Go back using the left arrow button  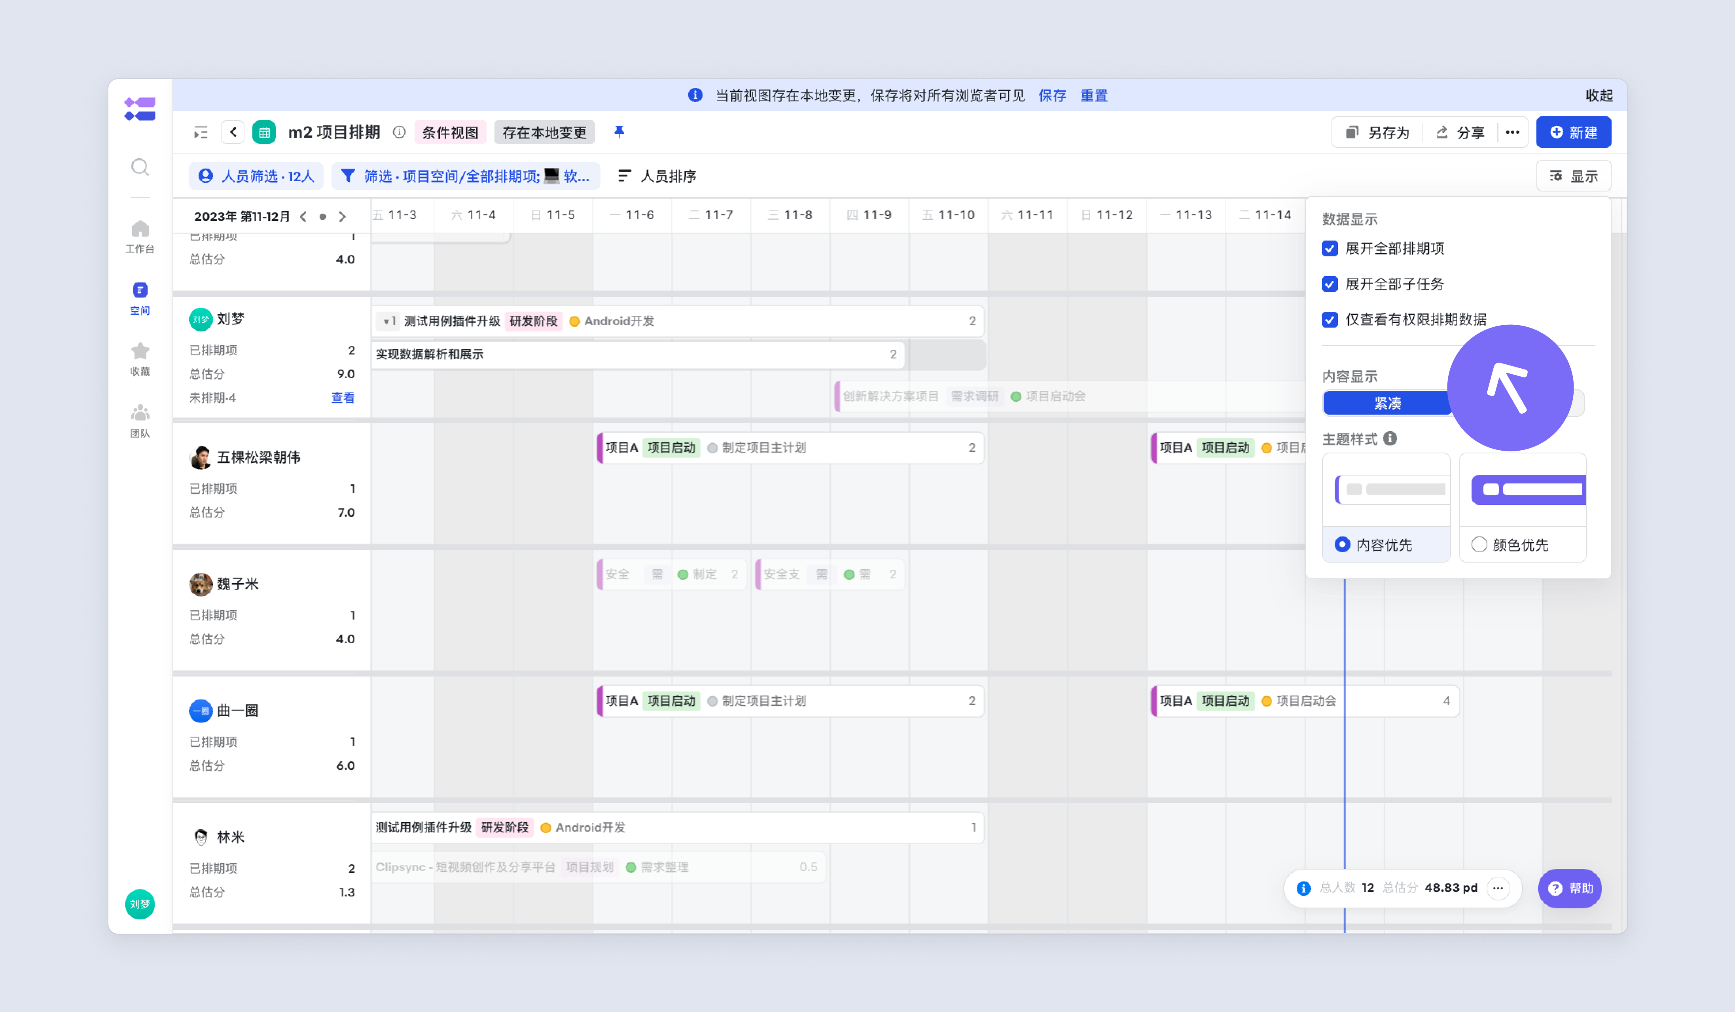point(233,132)
